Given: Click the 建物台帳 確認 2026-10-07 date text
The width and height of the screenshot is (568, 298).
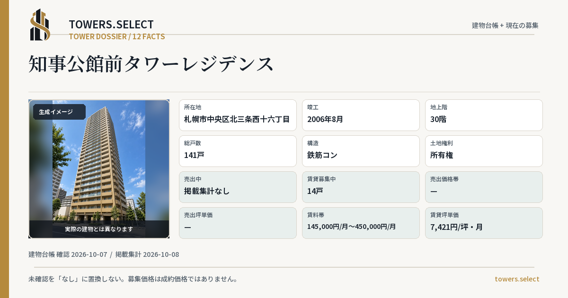Looking at the screenshot, I should pyautogui.click(x=68, y=254).
